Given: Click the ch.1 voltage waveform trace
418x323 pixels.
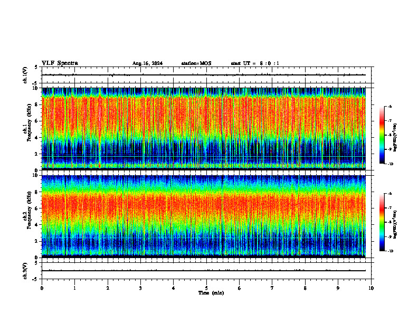Looking at the screenshot, I should (204, 75).
